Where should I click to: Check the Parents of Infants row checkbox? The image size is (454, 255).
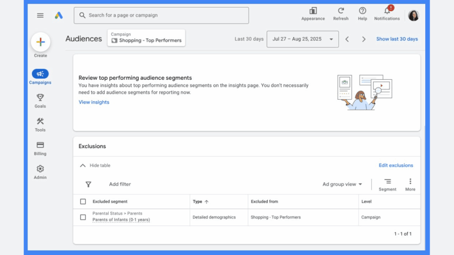coord(83,217)
